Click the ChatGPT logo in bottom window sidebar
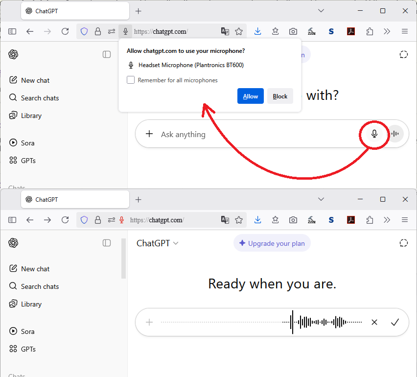Image resolution: width=417 pixels, height=377 pixels. point(13,243)
